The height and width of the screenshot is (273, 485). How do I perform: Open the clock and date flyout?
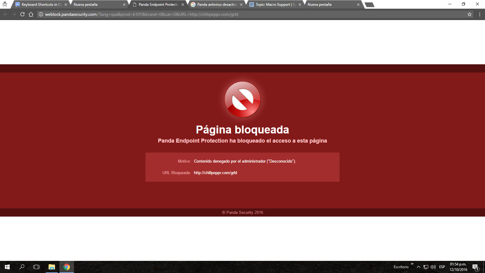point(458,267)
